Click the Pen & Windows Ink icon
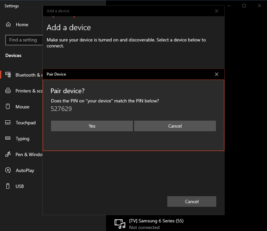This screenshot has height=231, width=267. pyautogui.click(x=8, y=154)
